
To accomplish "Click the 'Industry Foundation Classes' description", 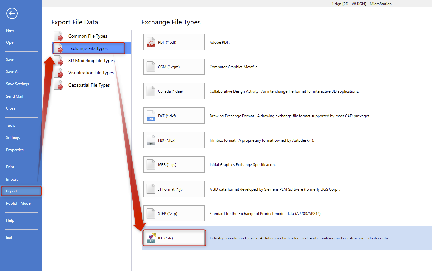I will tap(299, 238).
